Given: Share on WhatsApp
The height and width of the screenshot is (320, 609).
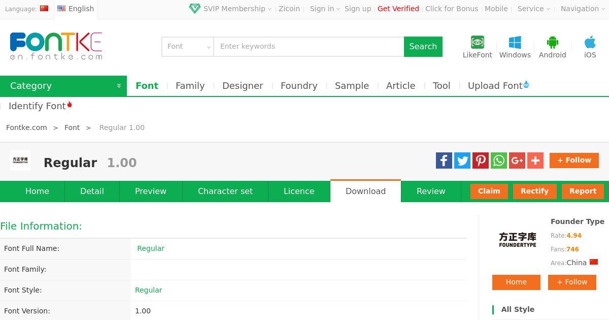Looking at the screenshot, I should pyautogui.click(x=499, y=161).
